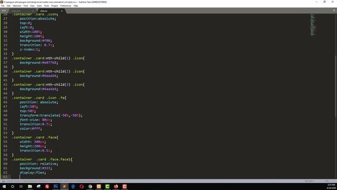Click line number 54 in the gutter

pyautogui.click(x=5, y=137)
